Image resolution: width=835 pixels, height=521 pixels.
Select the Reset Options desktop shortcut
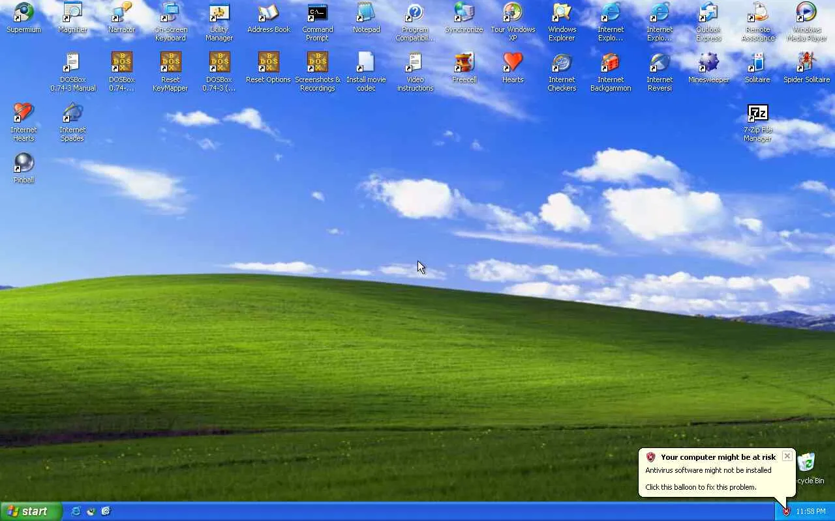tap(269, 68)
